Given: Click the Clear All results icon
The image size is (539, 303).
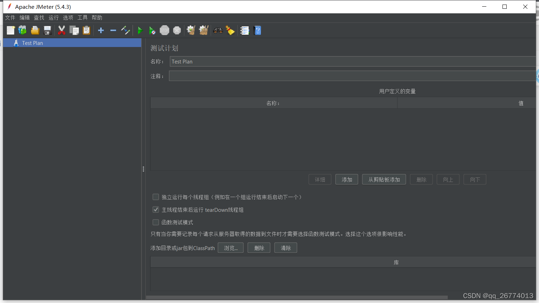Looking at the screenshot, I should [204, 31].
